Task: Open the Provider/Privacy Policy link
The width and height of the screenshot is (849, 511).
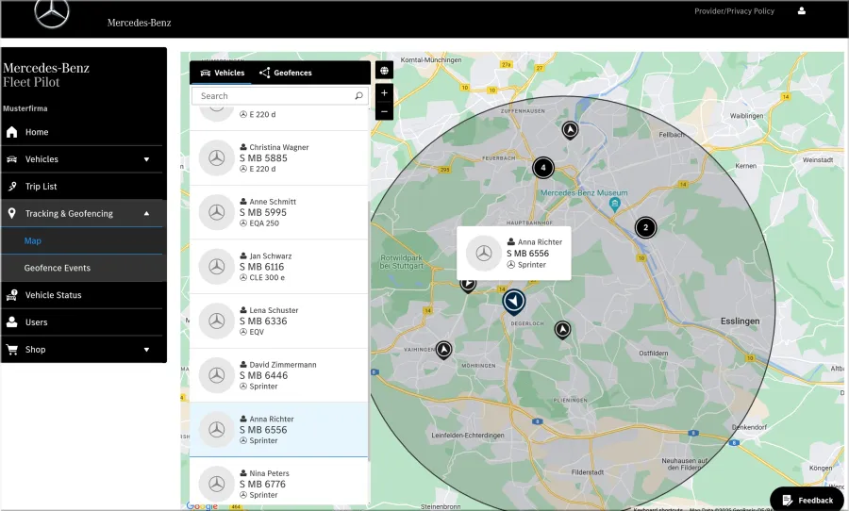Action: point(734,10)
